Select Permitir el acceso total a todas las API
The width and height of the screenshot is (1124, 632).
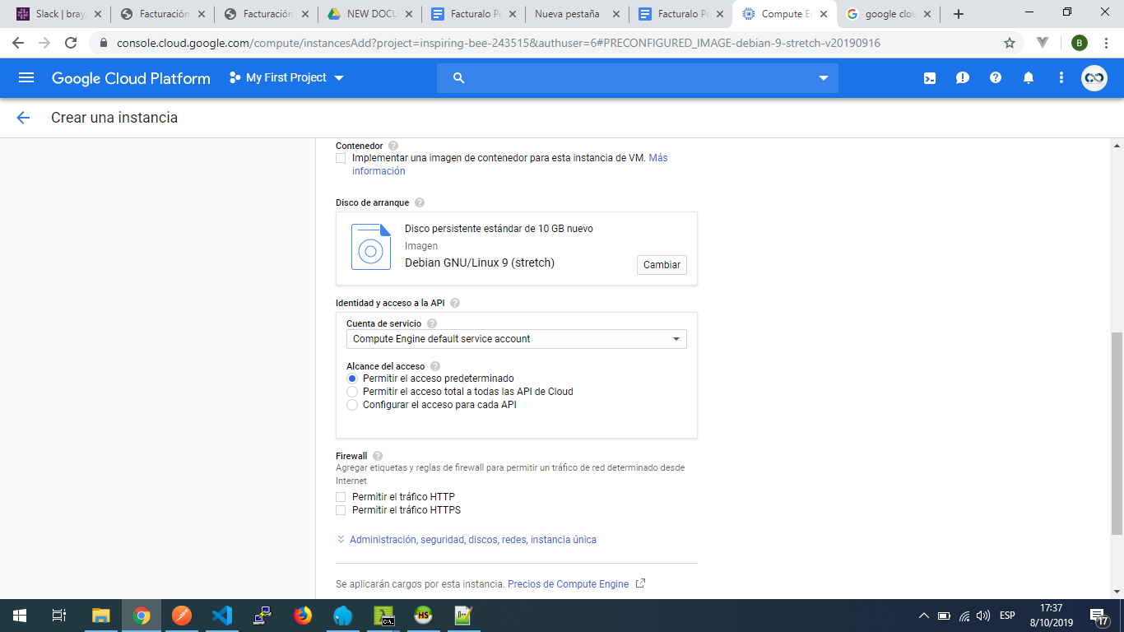point(352,392)
